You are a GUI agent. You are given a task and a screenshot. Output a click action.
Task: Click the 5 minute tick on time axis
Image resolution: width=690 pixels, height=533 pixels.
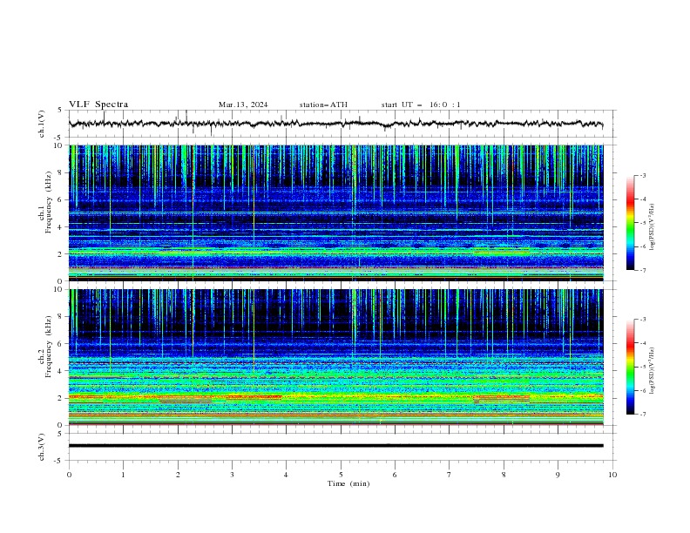click(341, 475)
